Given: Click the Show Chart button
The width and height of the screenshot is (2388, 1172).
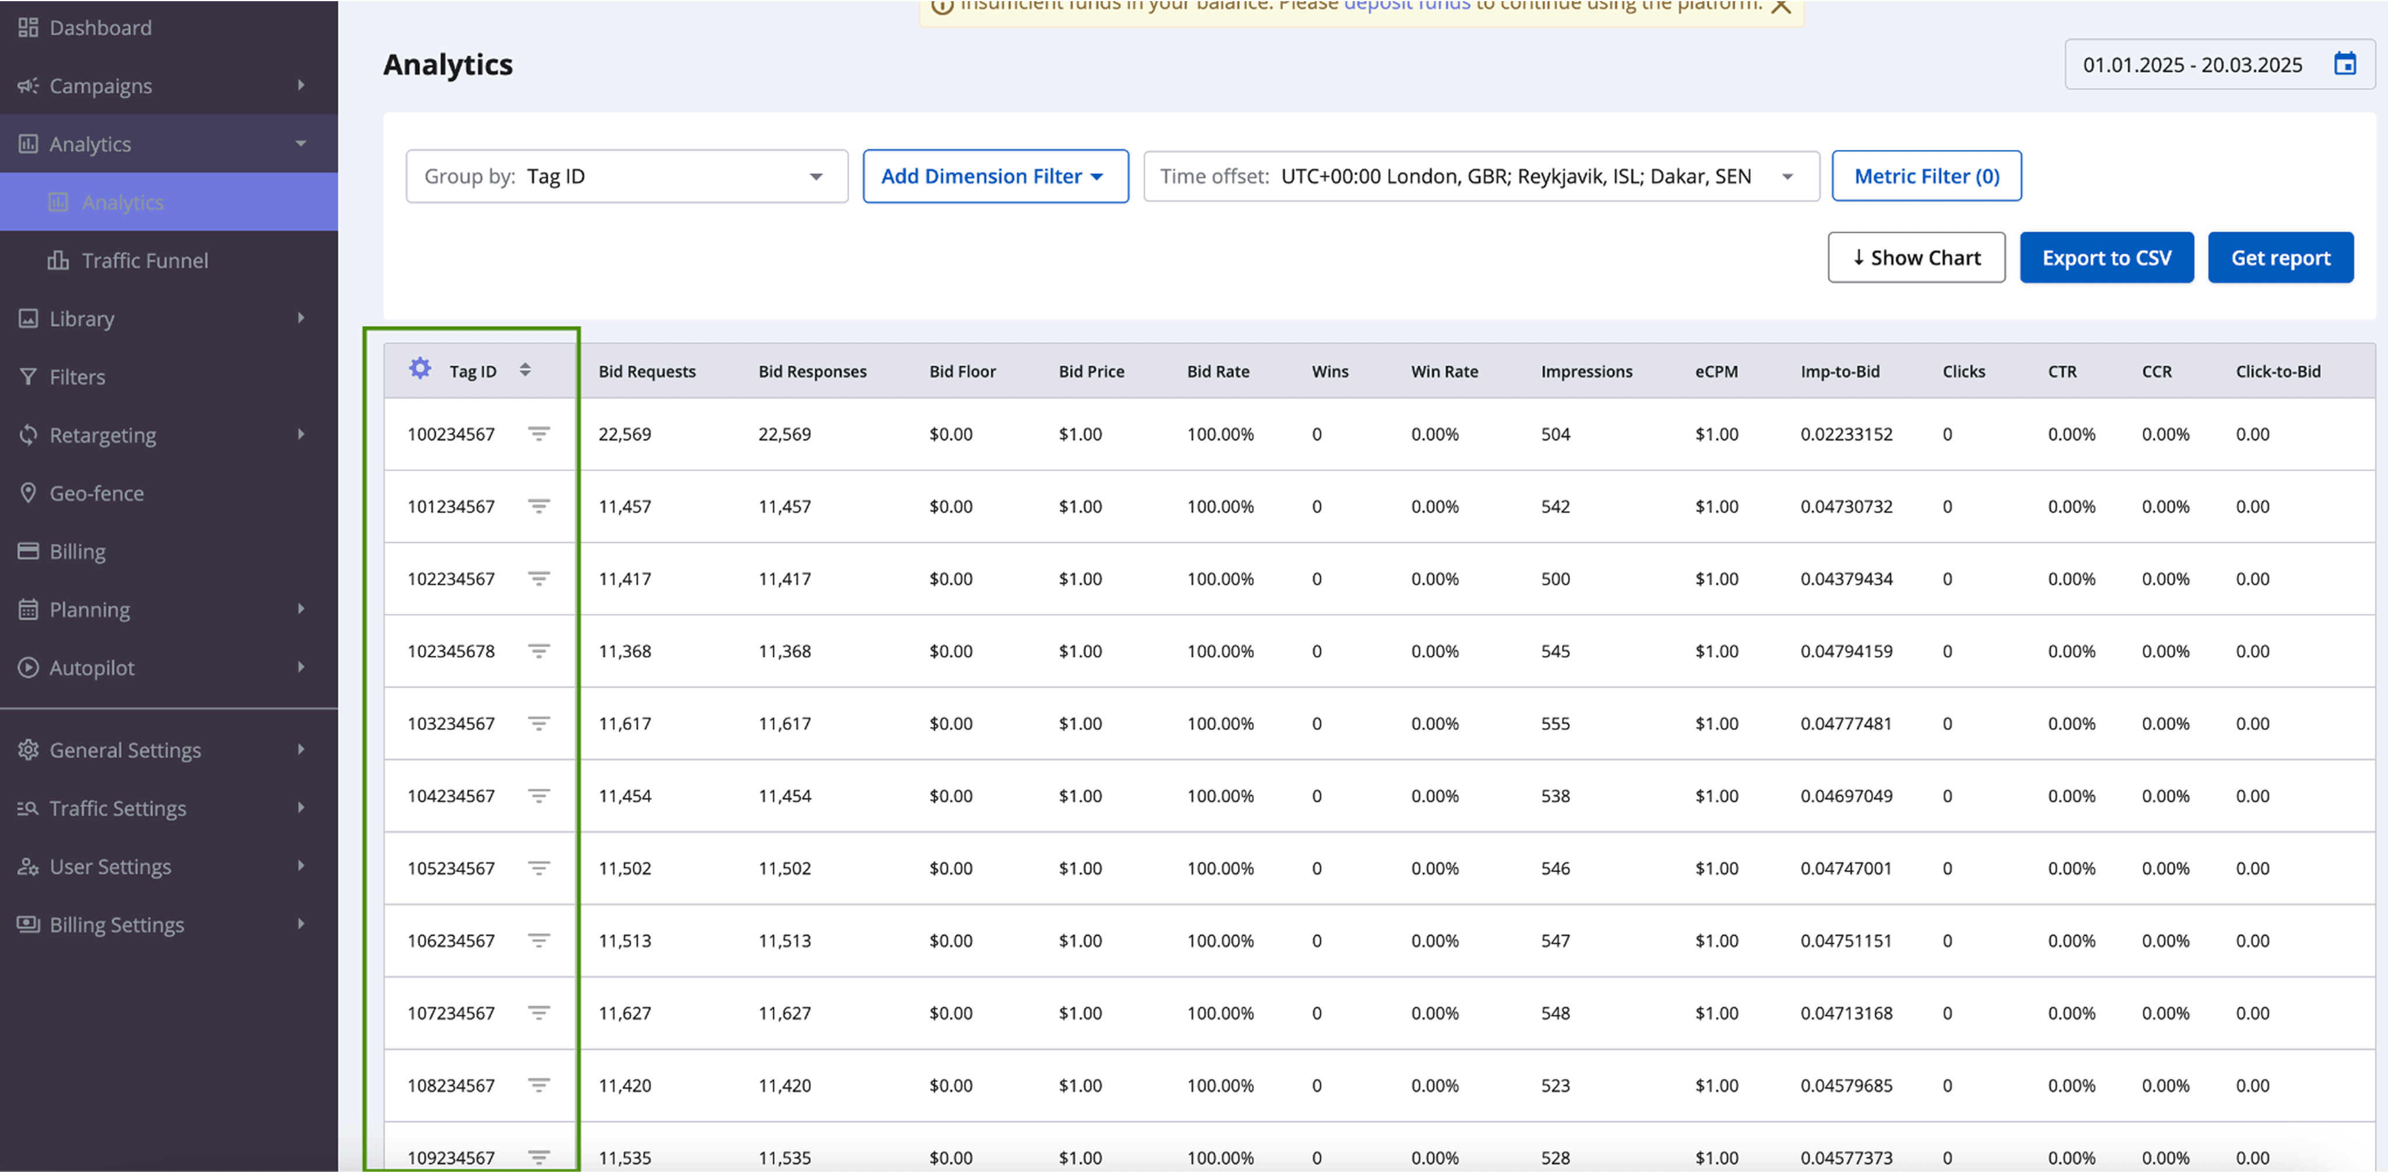Looking at the screenshot, I should click(1916, 258).
